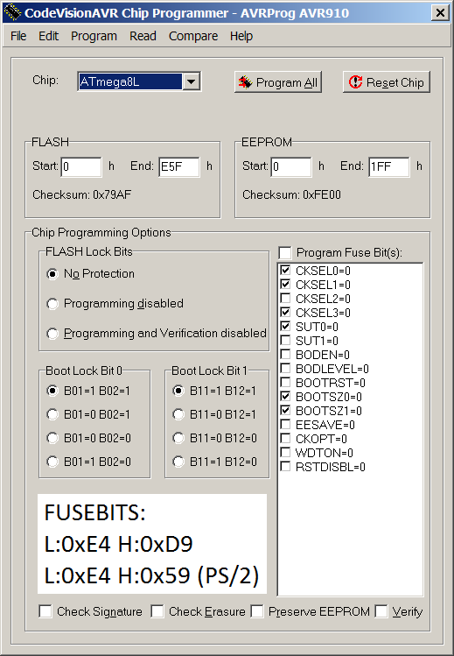Click the EEPROM Start address field
The height and width of the screenshot is (656, 454).
[x=291, y=167]
